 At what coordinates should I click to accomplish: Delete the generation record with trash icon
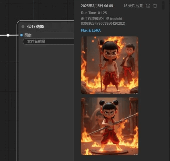click(155, 6)
